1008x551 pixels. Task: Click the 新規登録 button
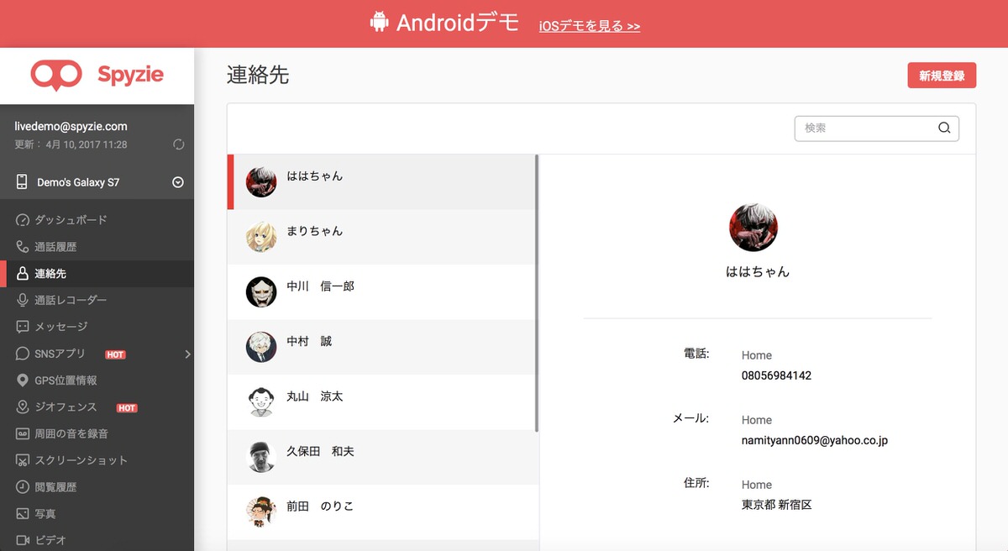click(941, 75)
